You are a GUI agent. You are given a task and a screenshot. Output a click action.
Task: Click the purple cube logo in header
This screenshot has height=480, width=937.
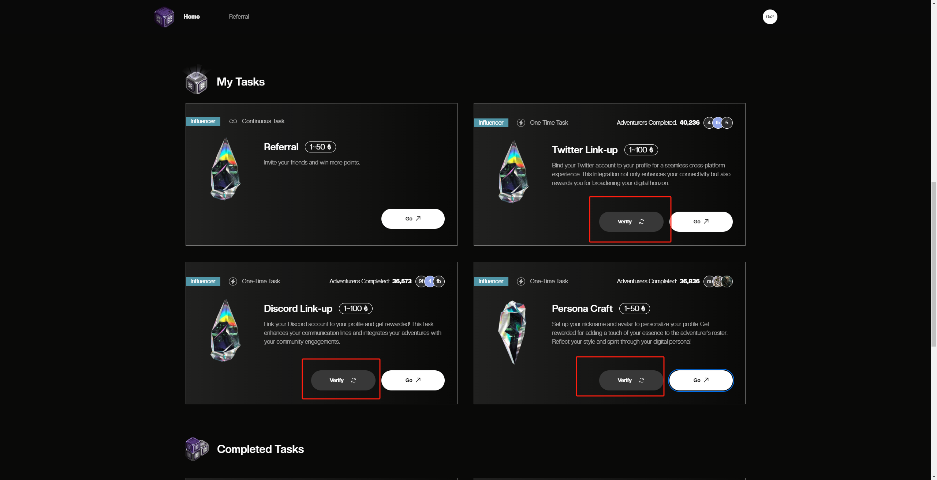coord(164,17)
